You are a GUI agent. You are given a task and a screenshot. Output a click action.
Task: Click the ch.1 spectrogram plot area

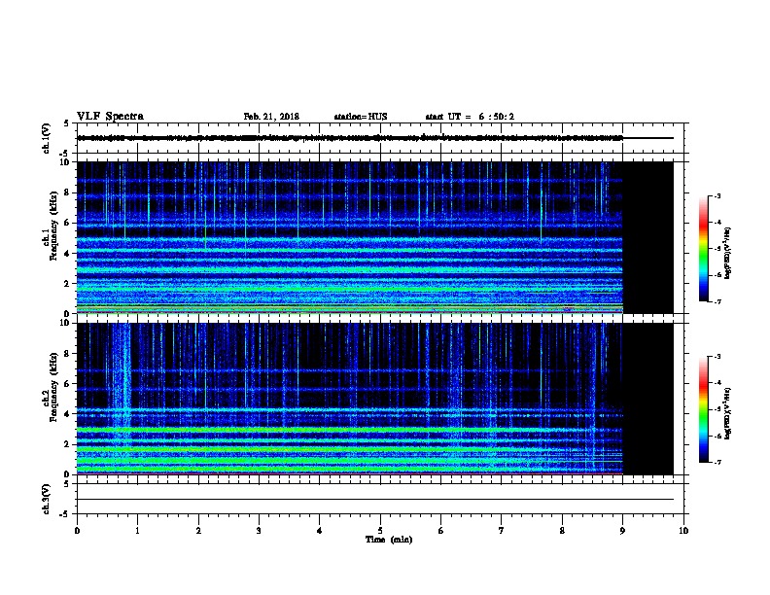(375, 237)
